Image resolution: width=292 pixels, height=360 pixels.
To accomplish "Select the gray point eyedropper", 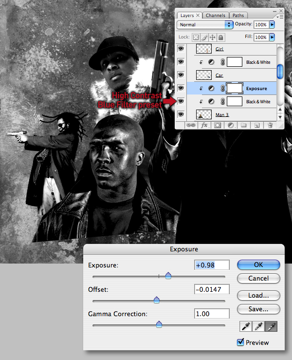I will 258,326.
